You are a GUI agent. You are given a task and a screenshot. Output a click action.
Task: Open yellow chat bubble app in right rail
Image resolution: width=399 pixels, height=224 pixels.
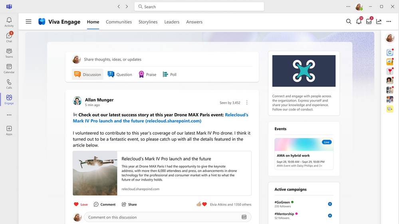[x=389, y=109]
